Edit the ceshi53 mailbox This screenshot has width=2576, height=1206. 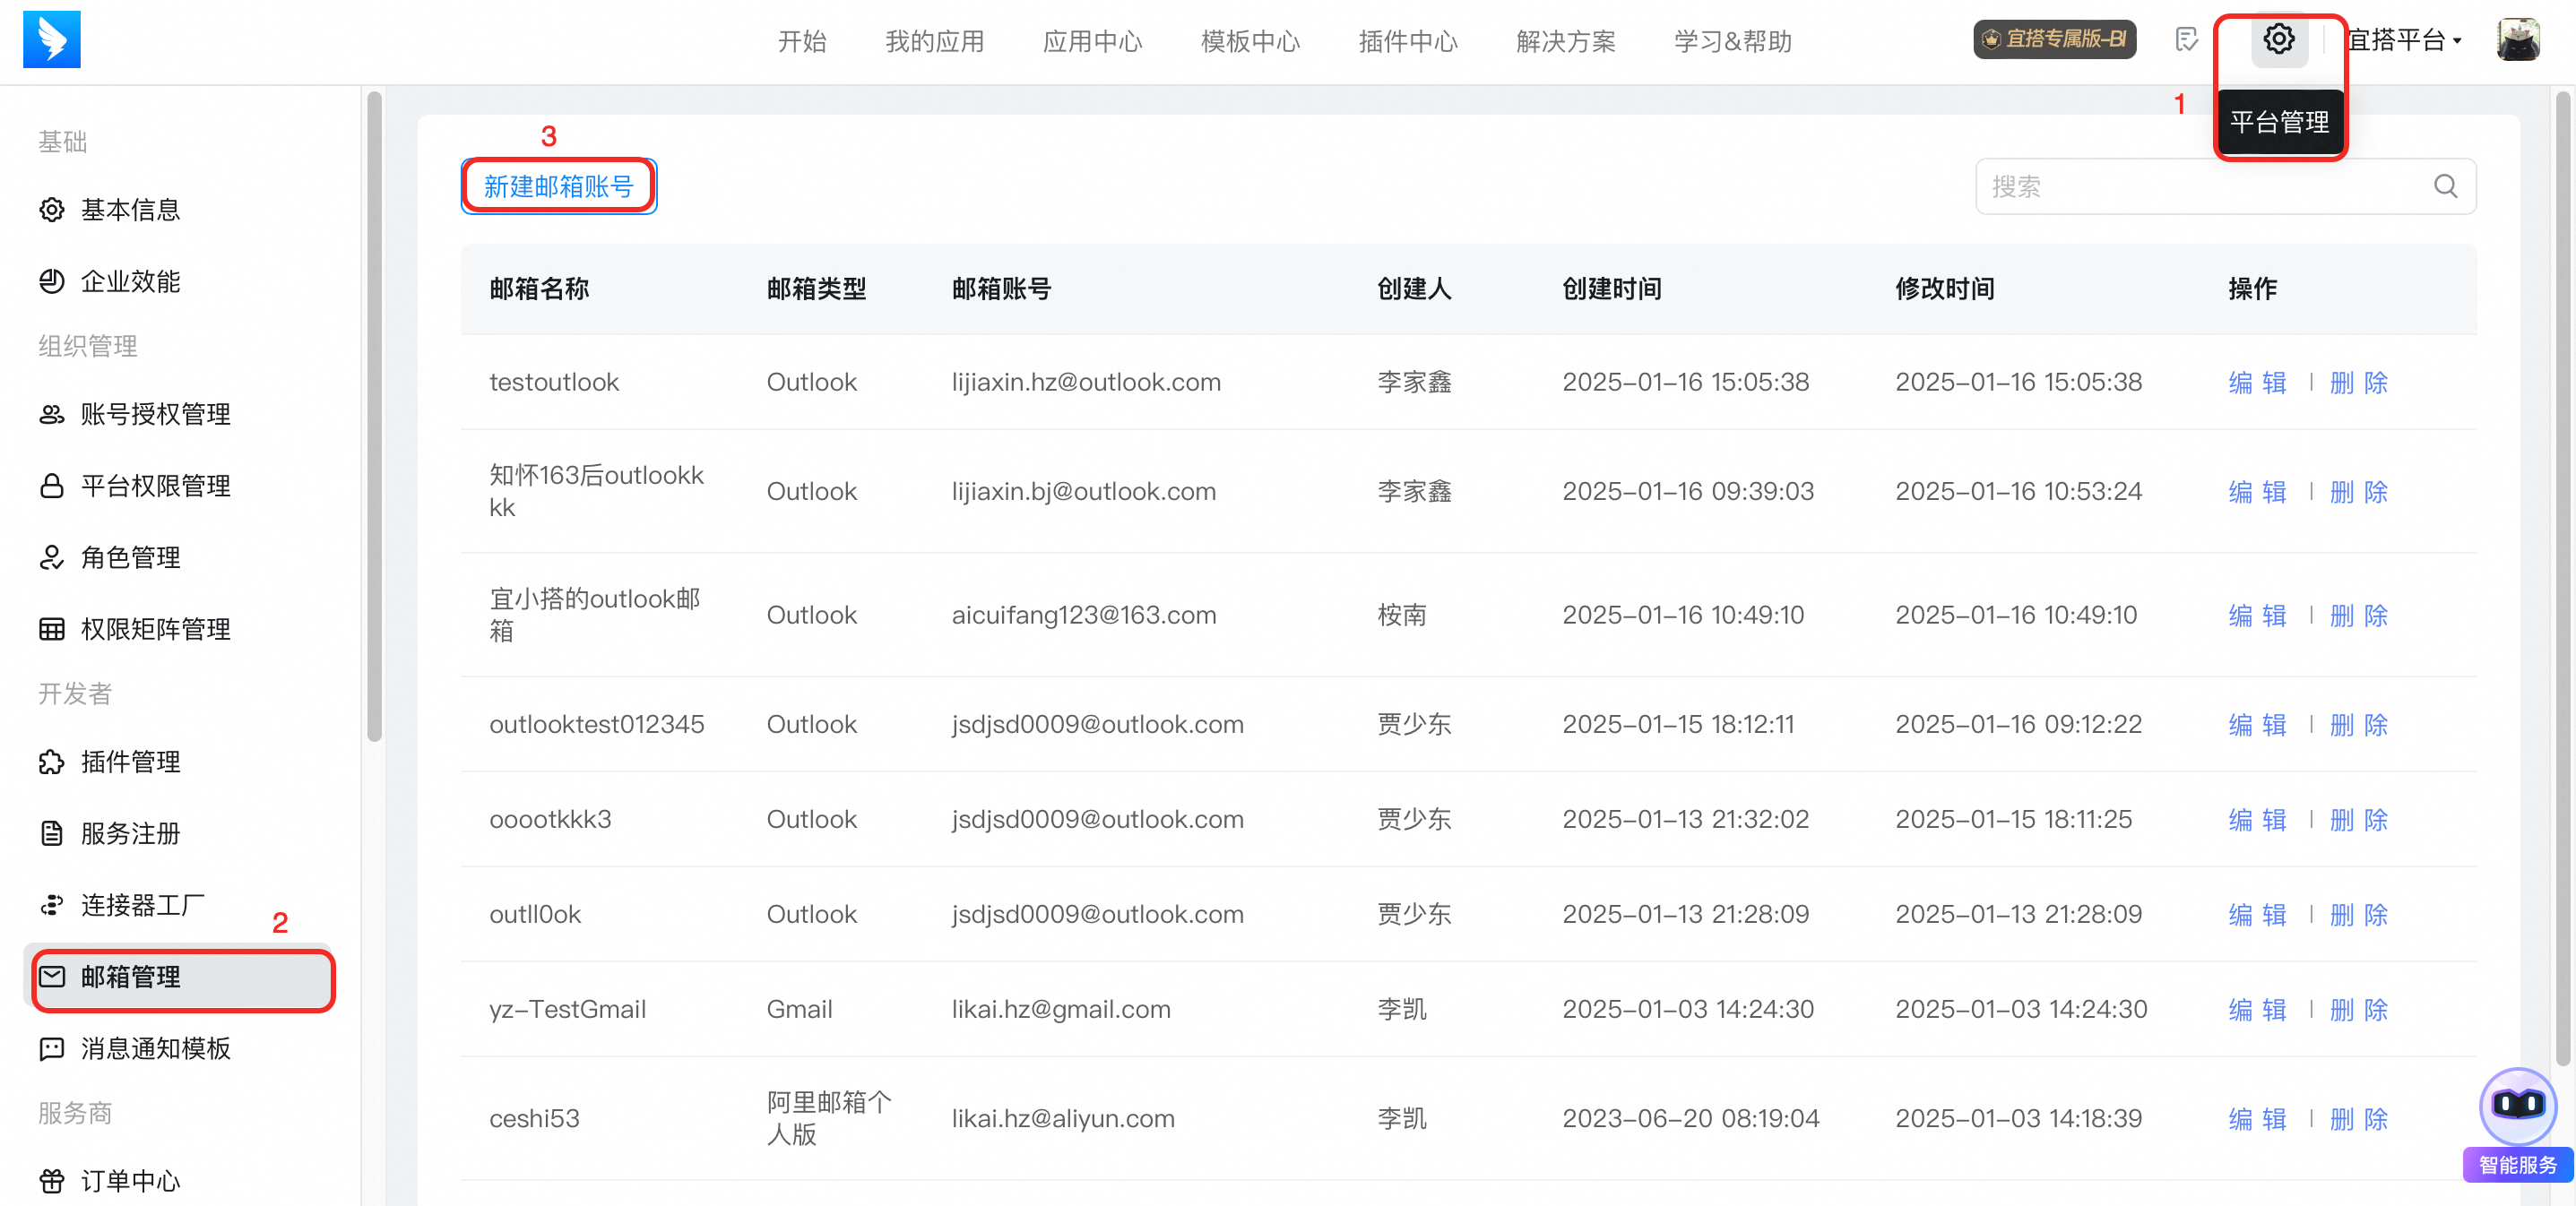(2257, 1119)
